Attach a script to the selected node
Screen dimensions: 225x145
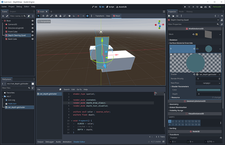29,16
